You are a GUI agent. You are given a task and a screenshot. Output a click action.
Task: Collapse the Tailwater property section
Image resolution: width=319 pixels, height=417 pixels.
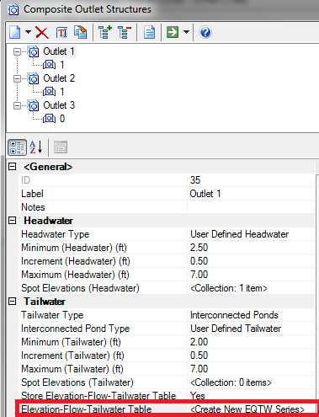[12, 302]
